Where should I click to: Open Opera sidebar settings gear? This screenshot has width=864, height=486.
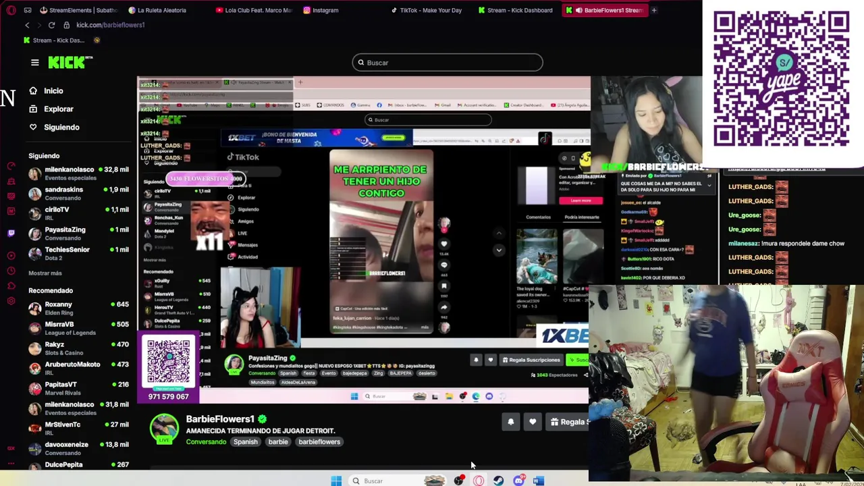11,300
